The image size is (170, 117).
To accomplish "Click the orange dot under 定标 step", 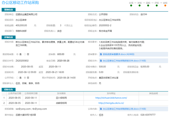I will tap(165, 6).
